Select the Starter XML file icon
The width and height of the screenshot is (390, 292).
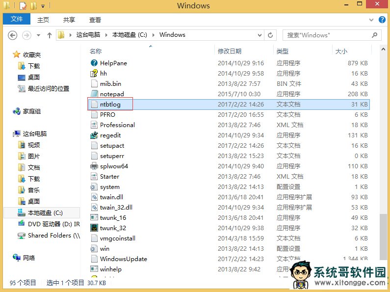point(94,176)
